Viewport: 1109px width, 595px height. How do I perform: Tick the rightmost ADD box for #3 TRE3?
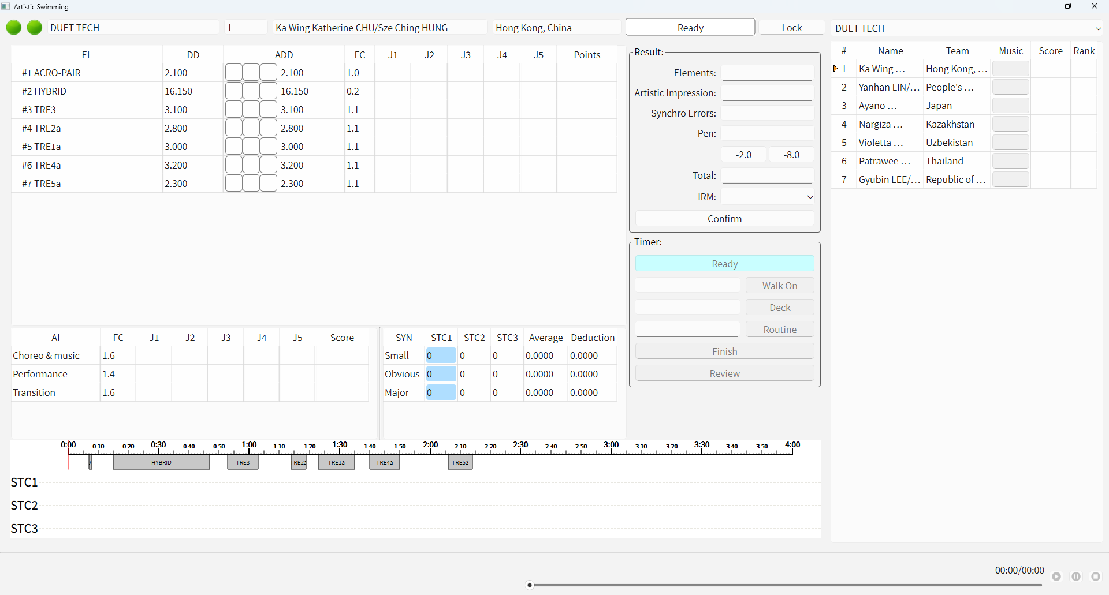269,110
